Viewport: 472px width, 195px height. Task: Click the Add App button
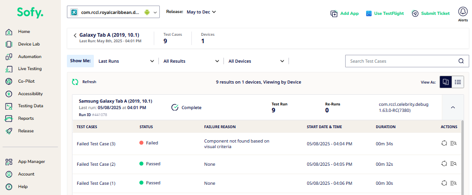click(x=345, y=13)
